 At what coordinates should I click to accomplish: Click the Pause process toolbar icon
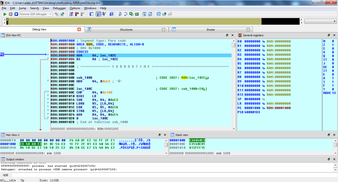pyautogui.click(x=11, y=14)
